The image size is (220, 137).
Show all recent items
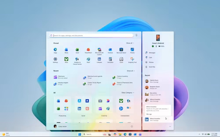tap(131, 71)
